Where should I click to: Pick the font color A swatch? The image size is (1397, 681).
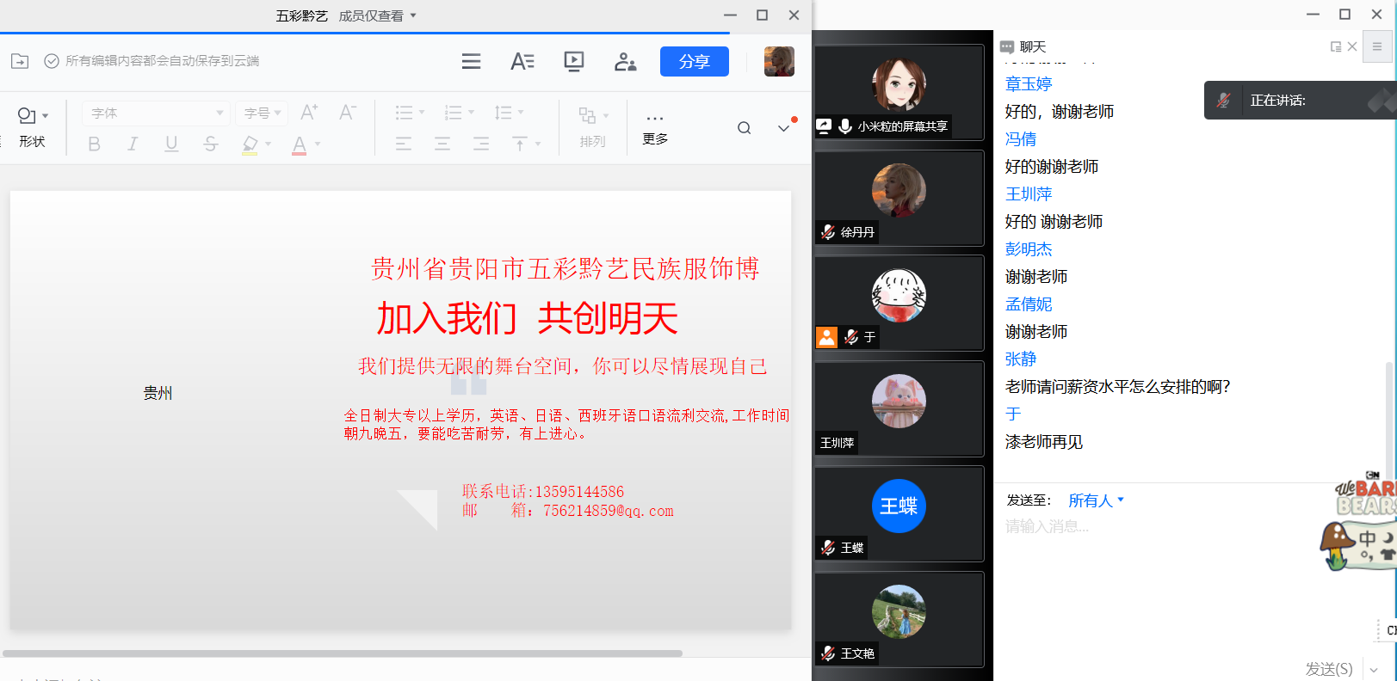pyautogui.click(x=299, y=144)
